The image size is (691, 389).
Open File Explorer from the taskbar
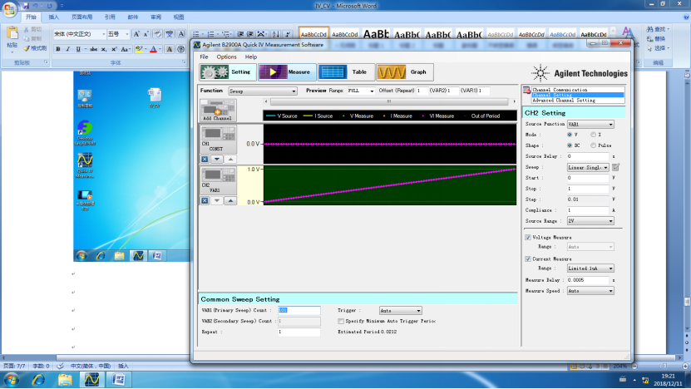[x=65, y=380]
